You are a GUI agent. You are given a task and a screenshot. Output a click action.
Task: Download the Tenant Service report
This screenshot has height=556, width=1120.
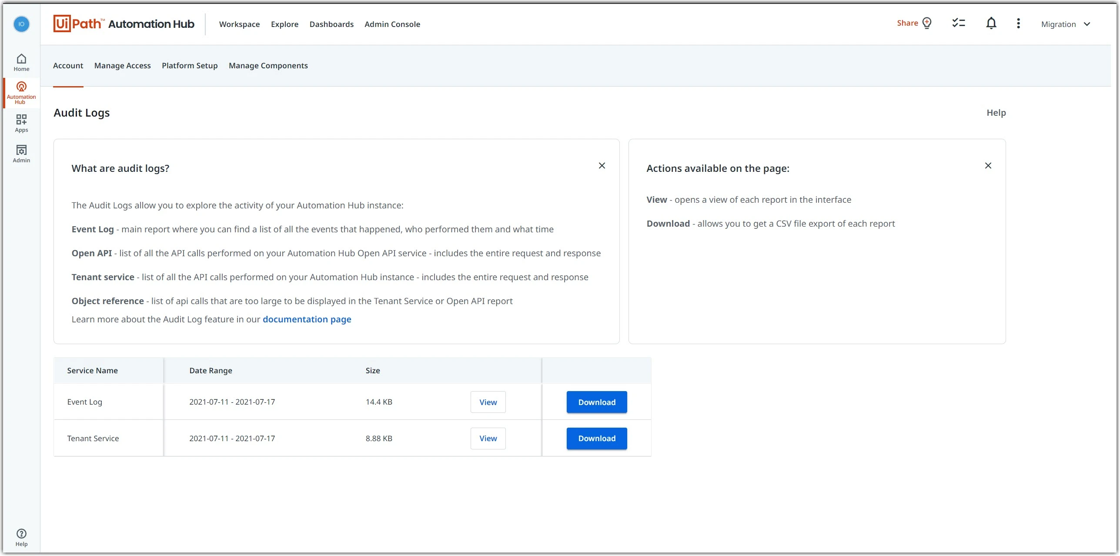(597, 439)
